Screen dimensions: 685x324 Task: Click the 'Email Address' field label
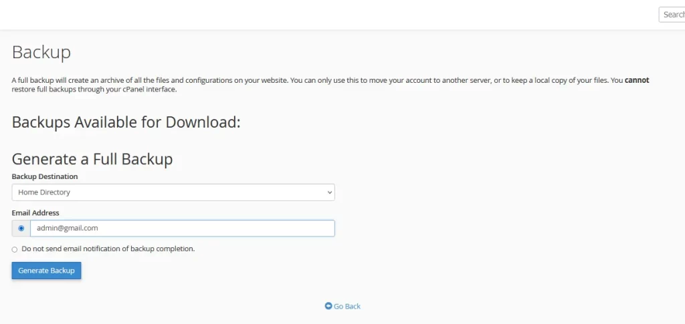coord(35,213)
